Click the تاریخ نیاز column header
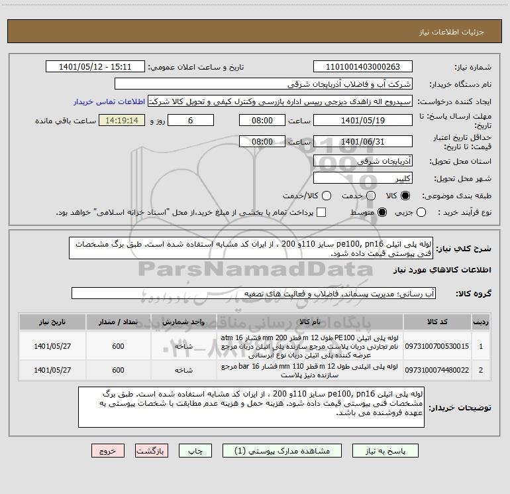510x494 pixels. (52, 322)
